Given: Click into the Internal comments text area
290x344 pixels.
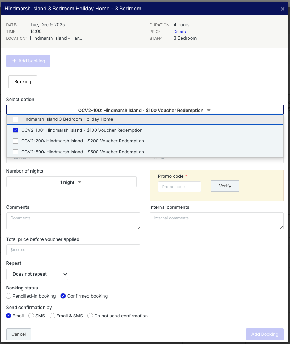Looking at the screenshot, I should pos(216,220).
